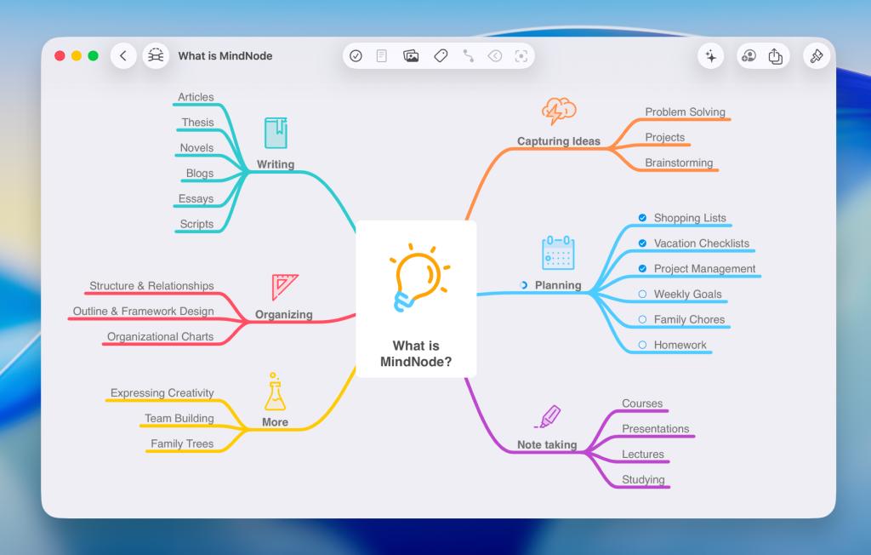The image size is (871, 555).
Task: Create a connection with the connection toolbar icon
Action: click(x=468, y=55)
